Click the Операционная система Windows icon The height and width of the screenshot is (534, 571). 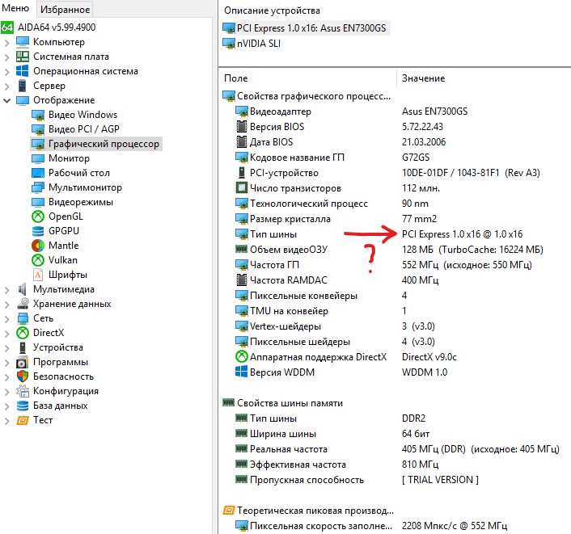click(22, 71)
